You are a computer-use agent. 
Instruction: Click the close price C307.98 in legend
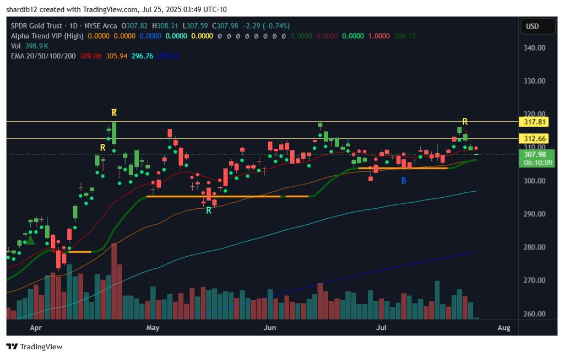click(x=225, y=26)
